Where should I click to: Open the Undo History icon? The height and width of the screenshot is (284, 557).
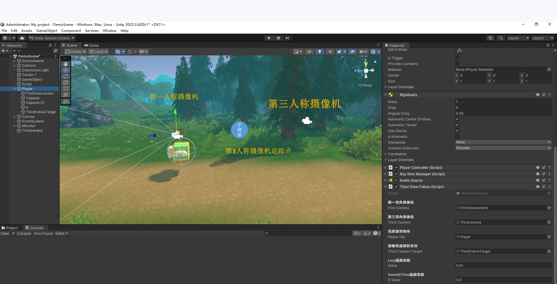pyautogui.click(x=491, y=38)
